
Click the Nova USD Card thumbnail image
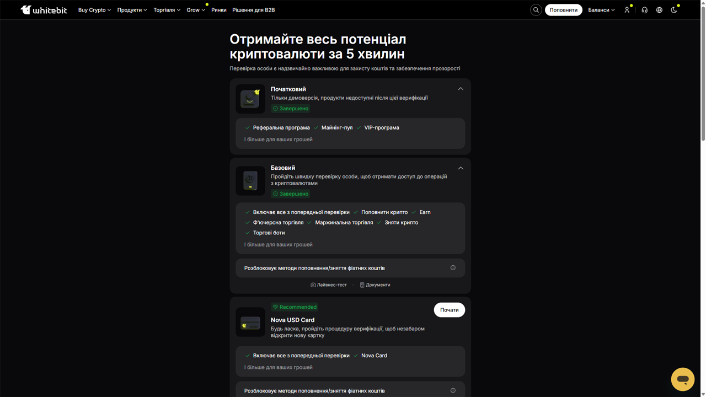[250, 322]
